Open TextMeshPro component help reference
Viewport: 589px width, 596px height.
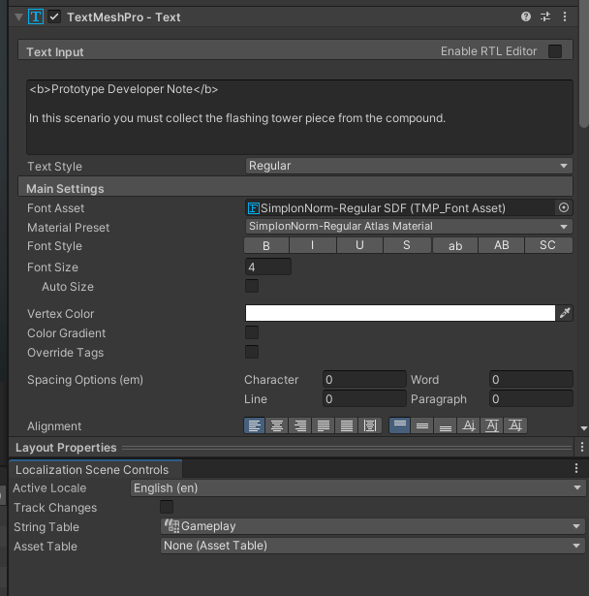point(526,16)
